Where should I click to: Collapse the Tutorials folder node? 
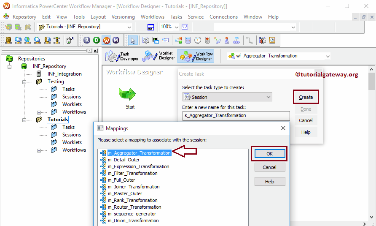click(24, 120)
